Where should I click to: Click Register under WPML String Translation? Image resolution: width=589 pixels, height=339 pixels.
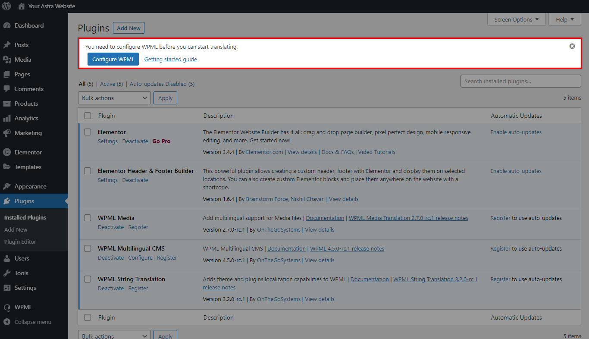pos(138,289)
